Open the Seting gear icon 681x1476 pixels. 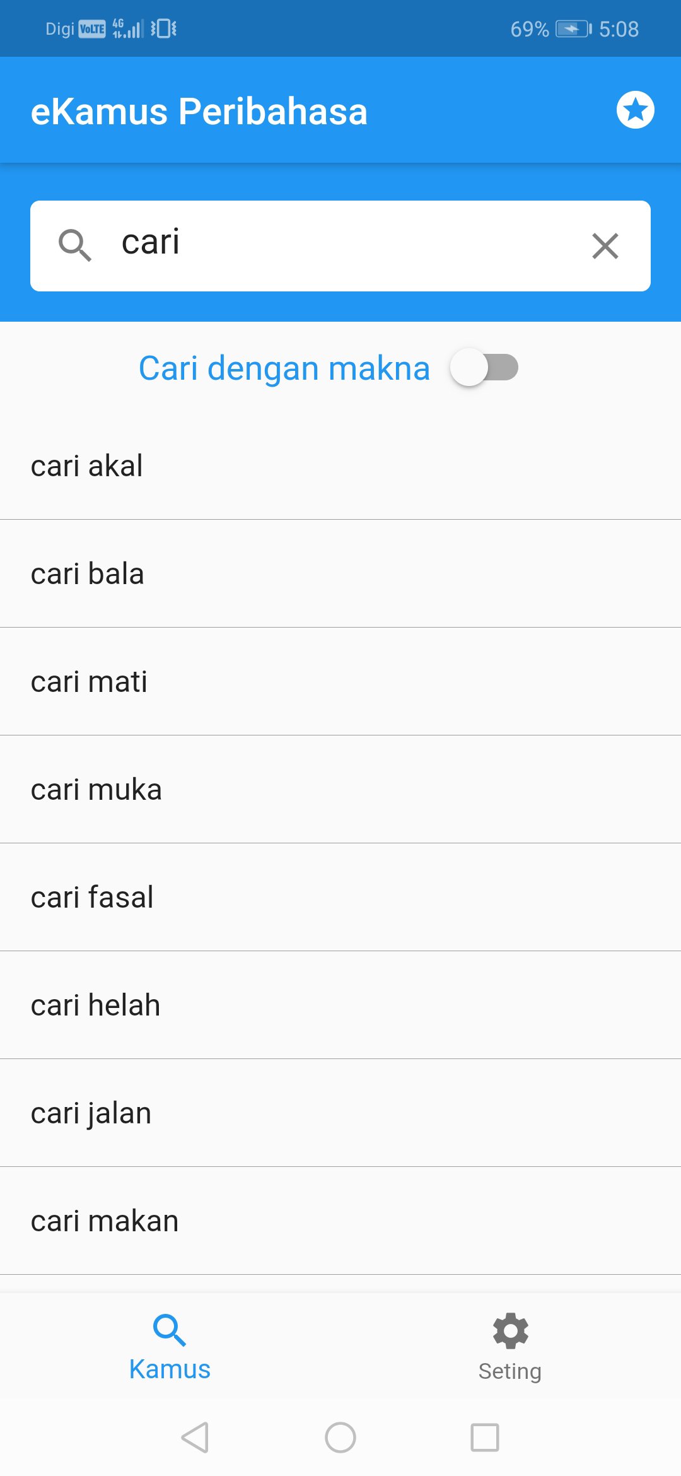pos(510,1331)
